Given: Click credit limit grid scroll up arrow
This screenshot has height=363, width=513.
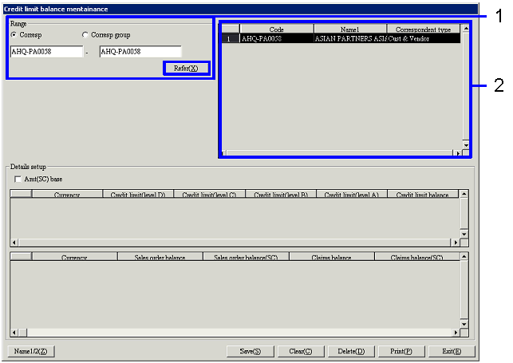Looking at the screenshot, I should 464,194.
